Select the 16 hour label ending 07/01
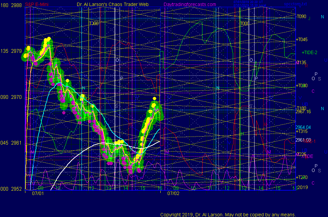The width and height of the screenshot is (328, 217). [x=160, y=188]
